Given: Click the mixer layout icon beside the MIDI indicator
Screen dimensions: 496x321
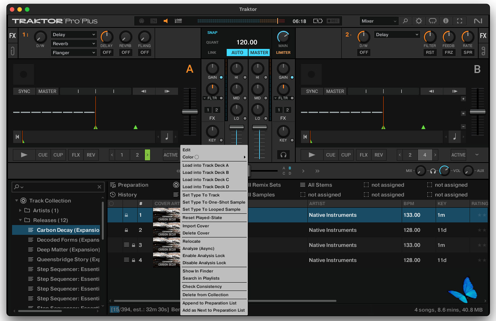Looking at the screenshot, I should 154,21.
